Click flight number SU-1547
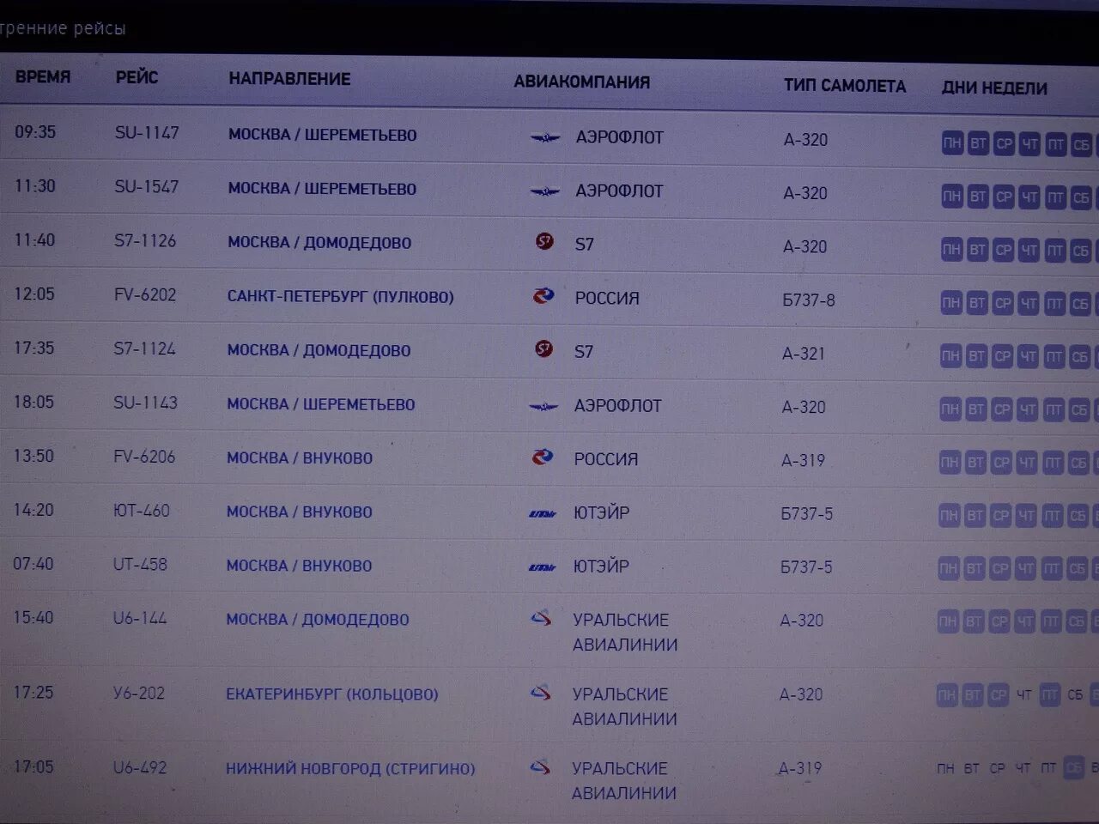 coord(147,186)
